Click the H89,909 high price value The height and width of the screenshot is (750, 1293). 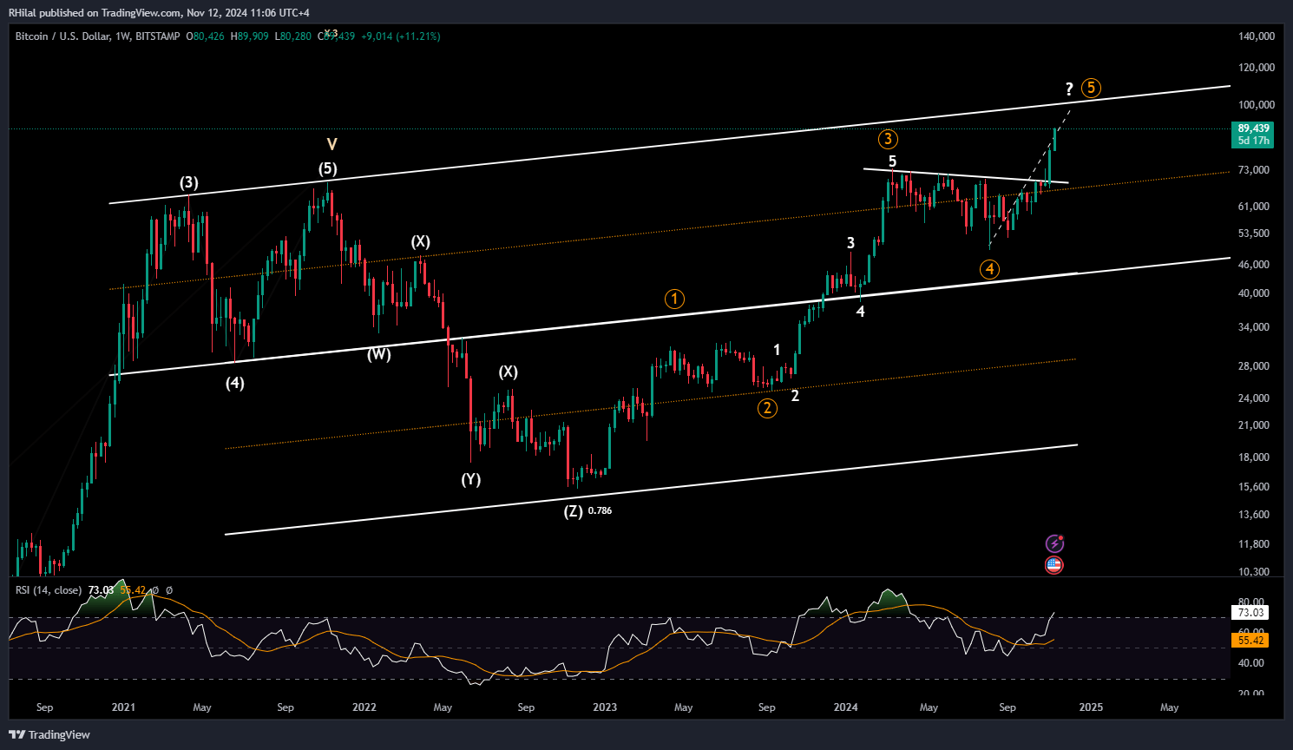point(249,36)
